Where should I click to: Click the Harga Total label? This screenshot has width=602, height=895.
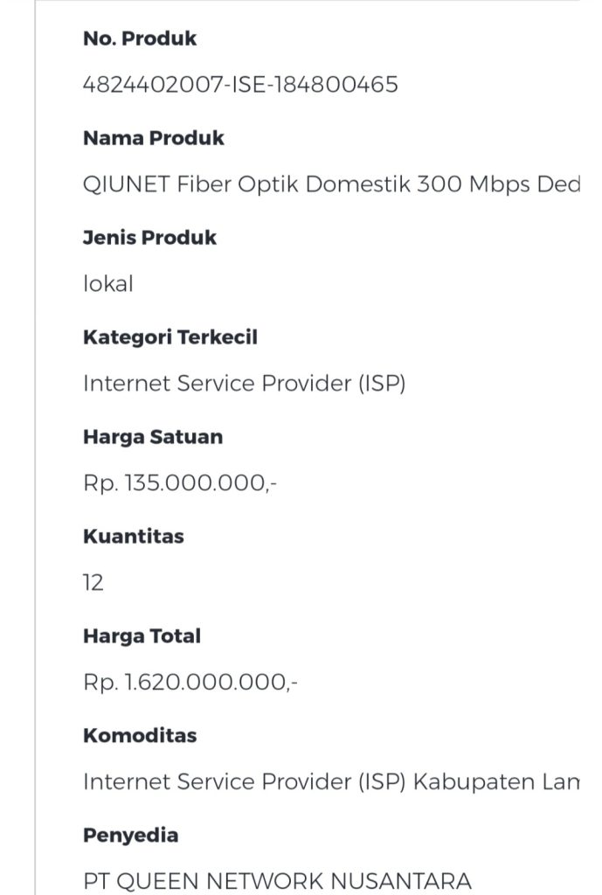click(x=142, y=636)
